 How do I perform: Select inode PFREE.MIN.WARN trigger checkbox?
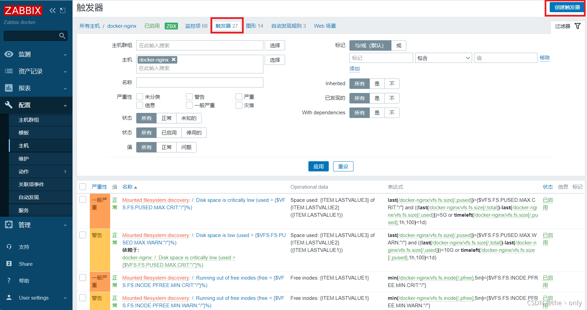pyautogui.click(x=83, y=298)
